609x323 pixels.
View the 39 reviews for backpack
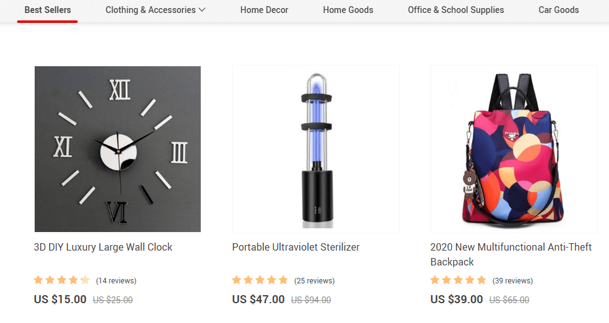click(x=512, y=281)
